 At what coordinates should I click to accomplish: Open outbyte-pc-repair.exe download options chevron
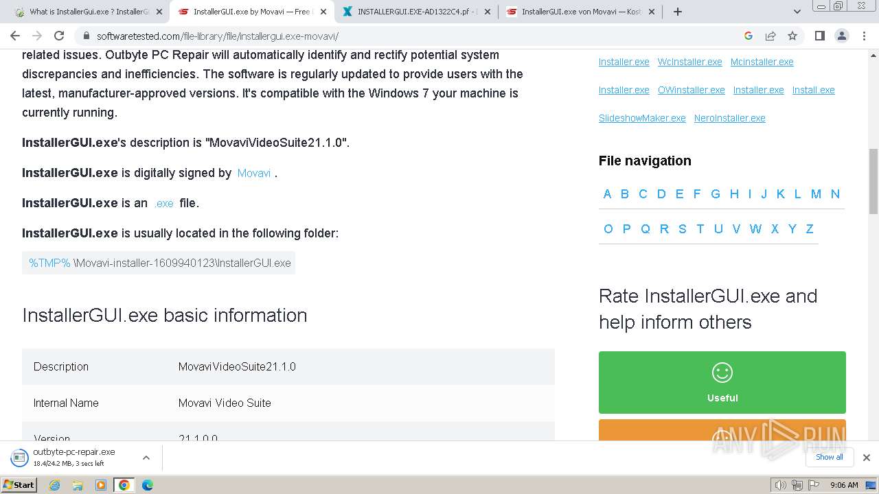click(x=146, y=458)
